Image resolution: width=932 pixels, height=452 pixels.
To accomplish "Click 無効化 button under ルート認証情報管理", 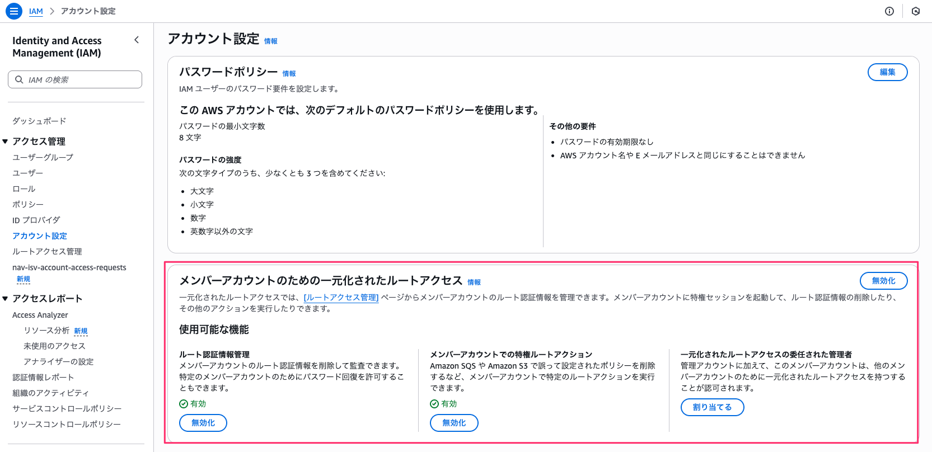I will coord(203,423).
